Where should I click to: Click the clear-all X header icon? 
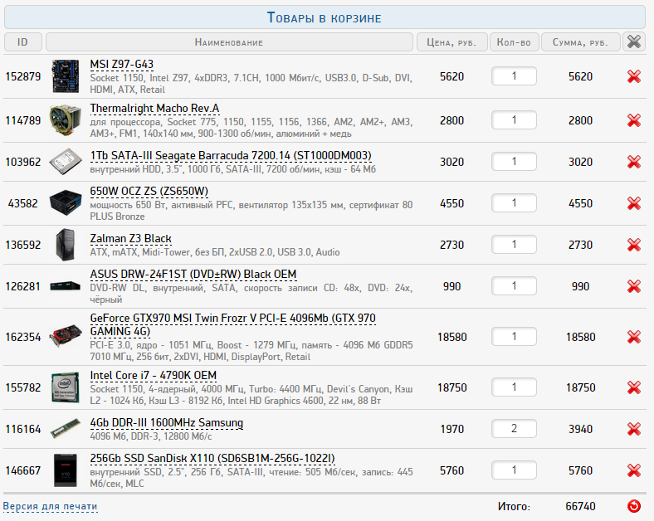click(x=633, y=41)
